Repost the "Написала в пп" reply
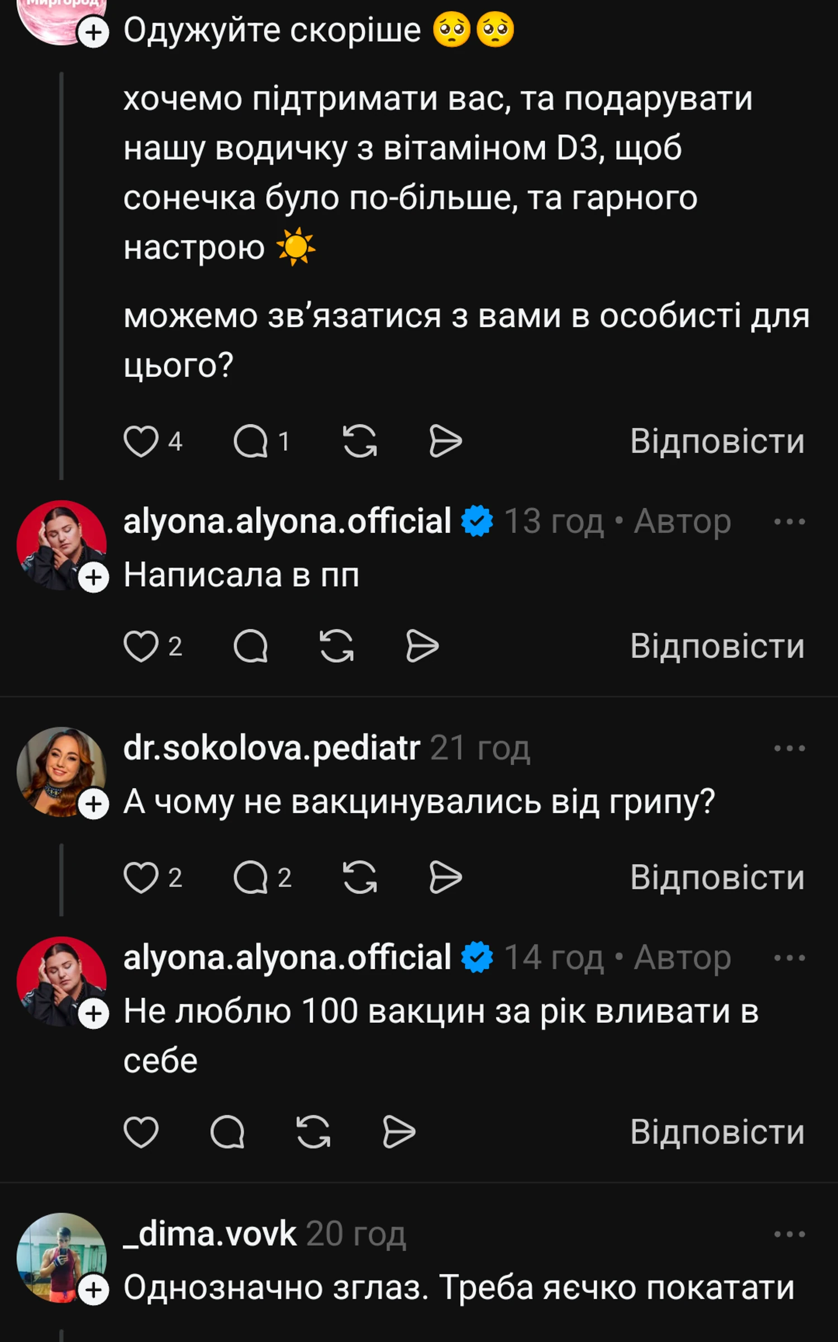838x1342 pixels. pos(336,647)
